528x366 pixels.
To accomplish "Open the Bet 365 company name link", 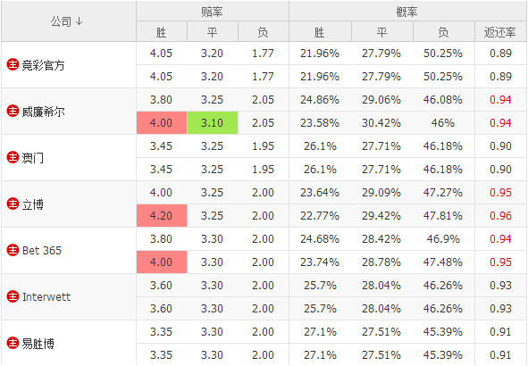I will [x=42, y=250].
